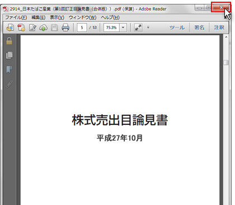Open the File (ファイル) menu
Image resolution: width=235 pixels, height=205 pixels.
[x=16, y=17]
